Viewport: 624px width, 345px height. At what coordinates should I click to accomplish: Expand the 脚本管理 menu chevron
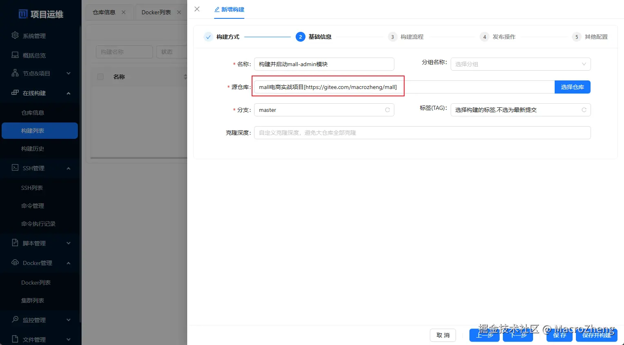click(x=69, y=243)
